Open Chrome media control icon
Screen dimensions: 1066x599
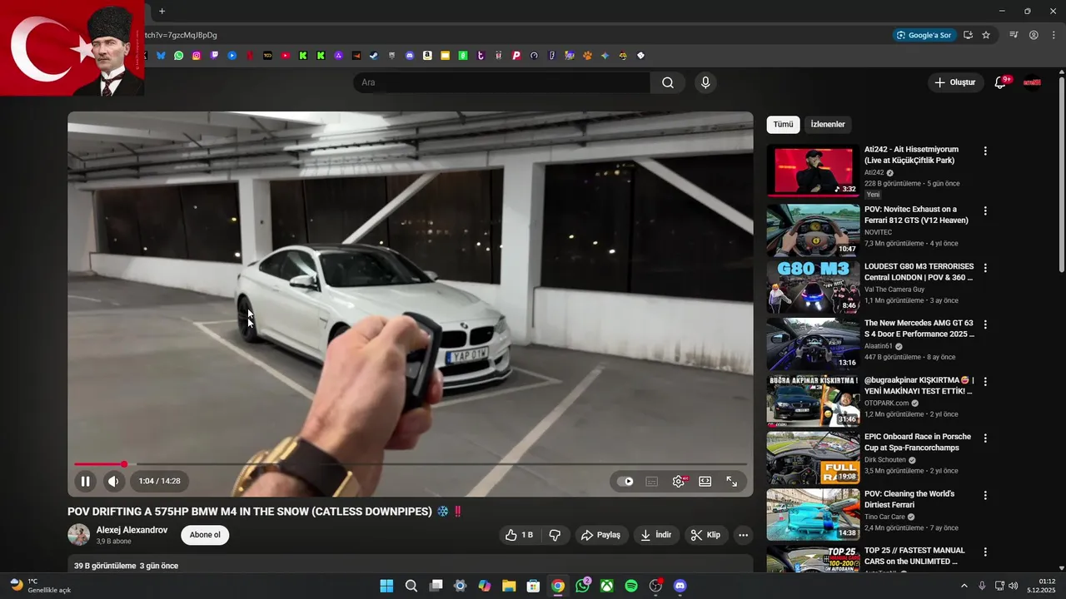click(x=1014, y=35)
